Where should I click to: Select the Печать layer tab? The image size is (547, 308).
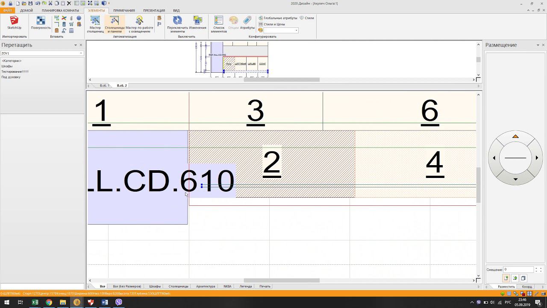click(265, 286)
